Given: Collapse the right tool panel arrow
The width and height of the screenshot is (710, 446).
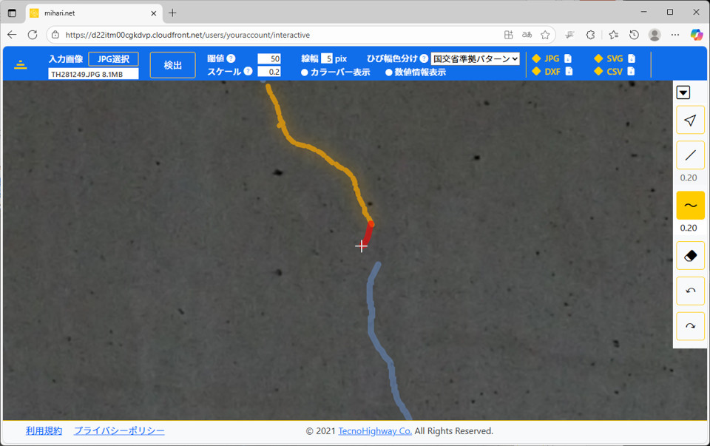Looking at the screenshot, I should coord(683,92).
